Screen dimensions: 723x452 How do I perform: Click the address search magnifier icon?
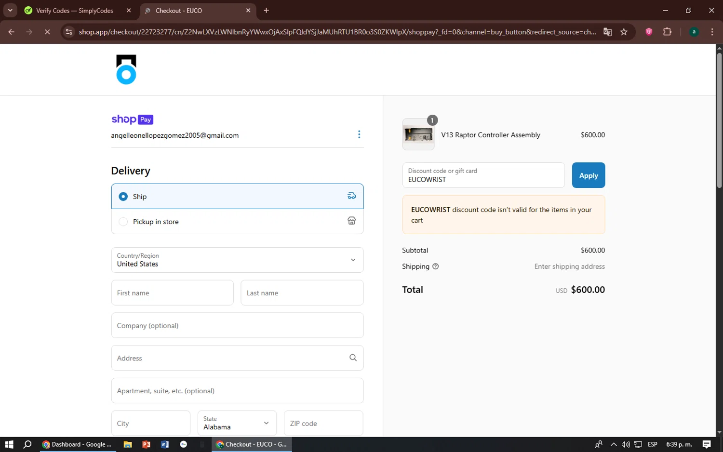point(353,358)
